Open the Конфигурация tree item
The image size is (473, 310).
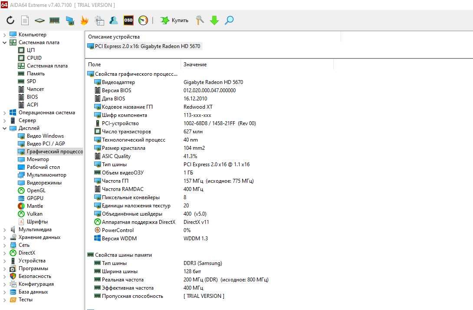(x=32, y=284)
